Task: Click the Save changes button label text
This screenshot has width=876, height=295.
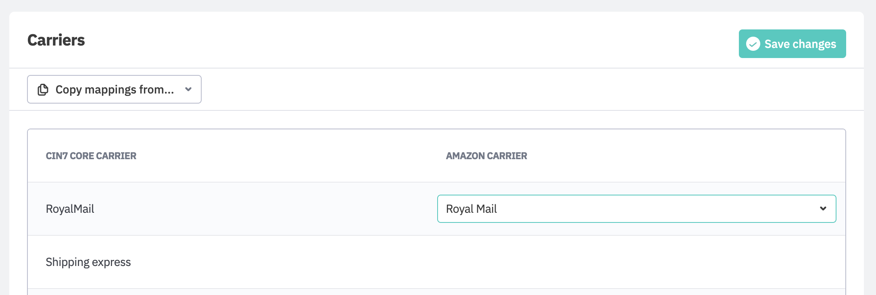Action: pyautogui.click(x=800, y=44)
